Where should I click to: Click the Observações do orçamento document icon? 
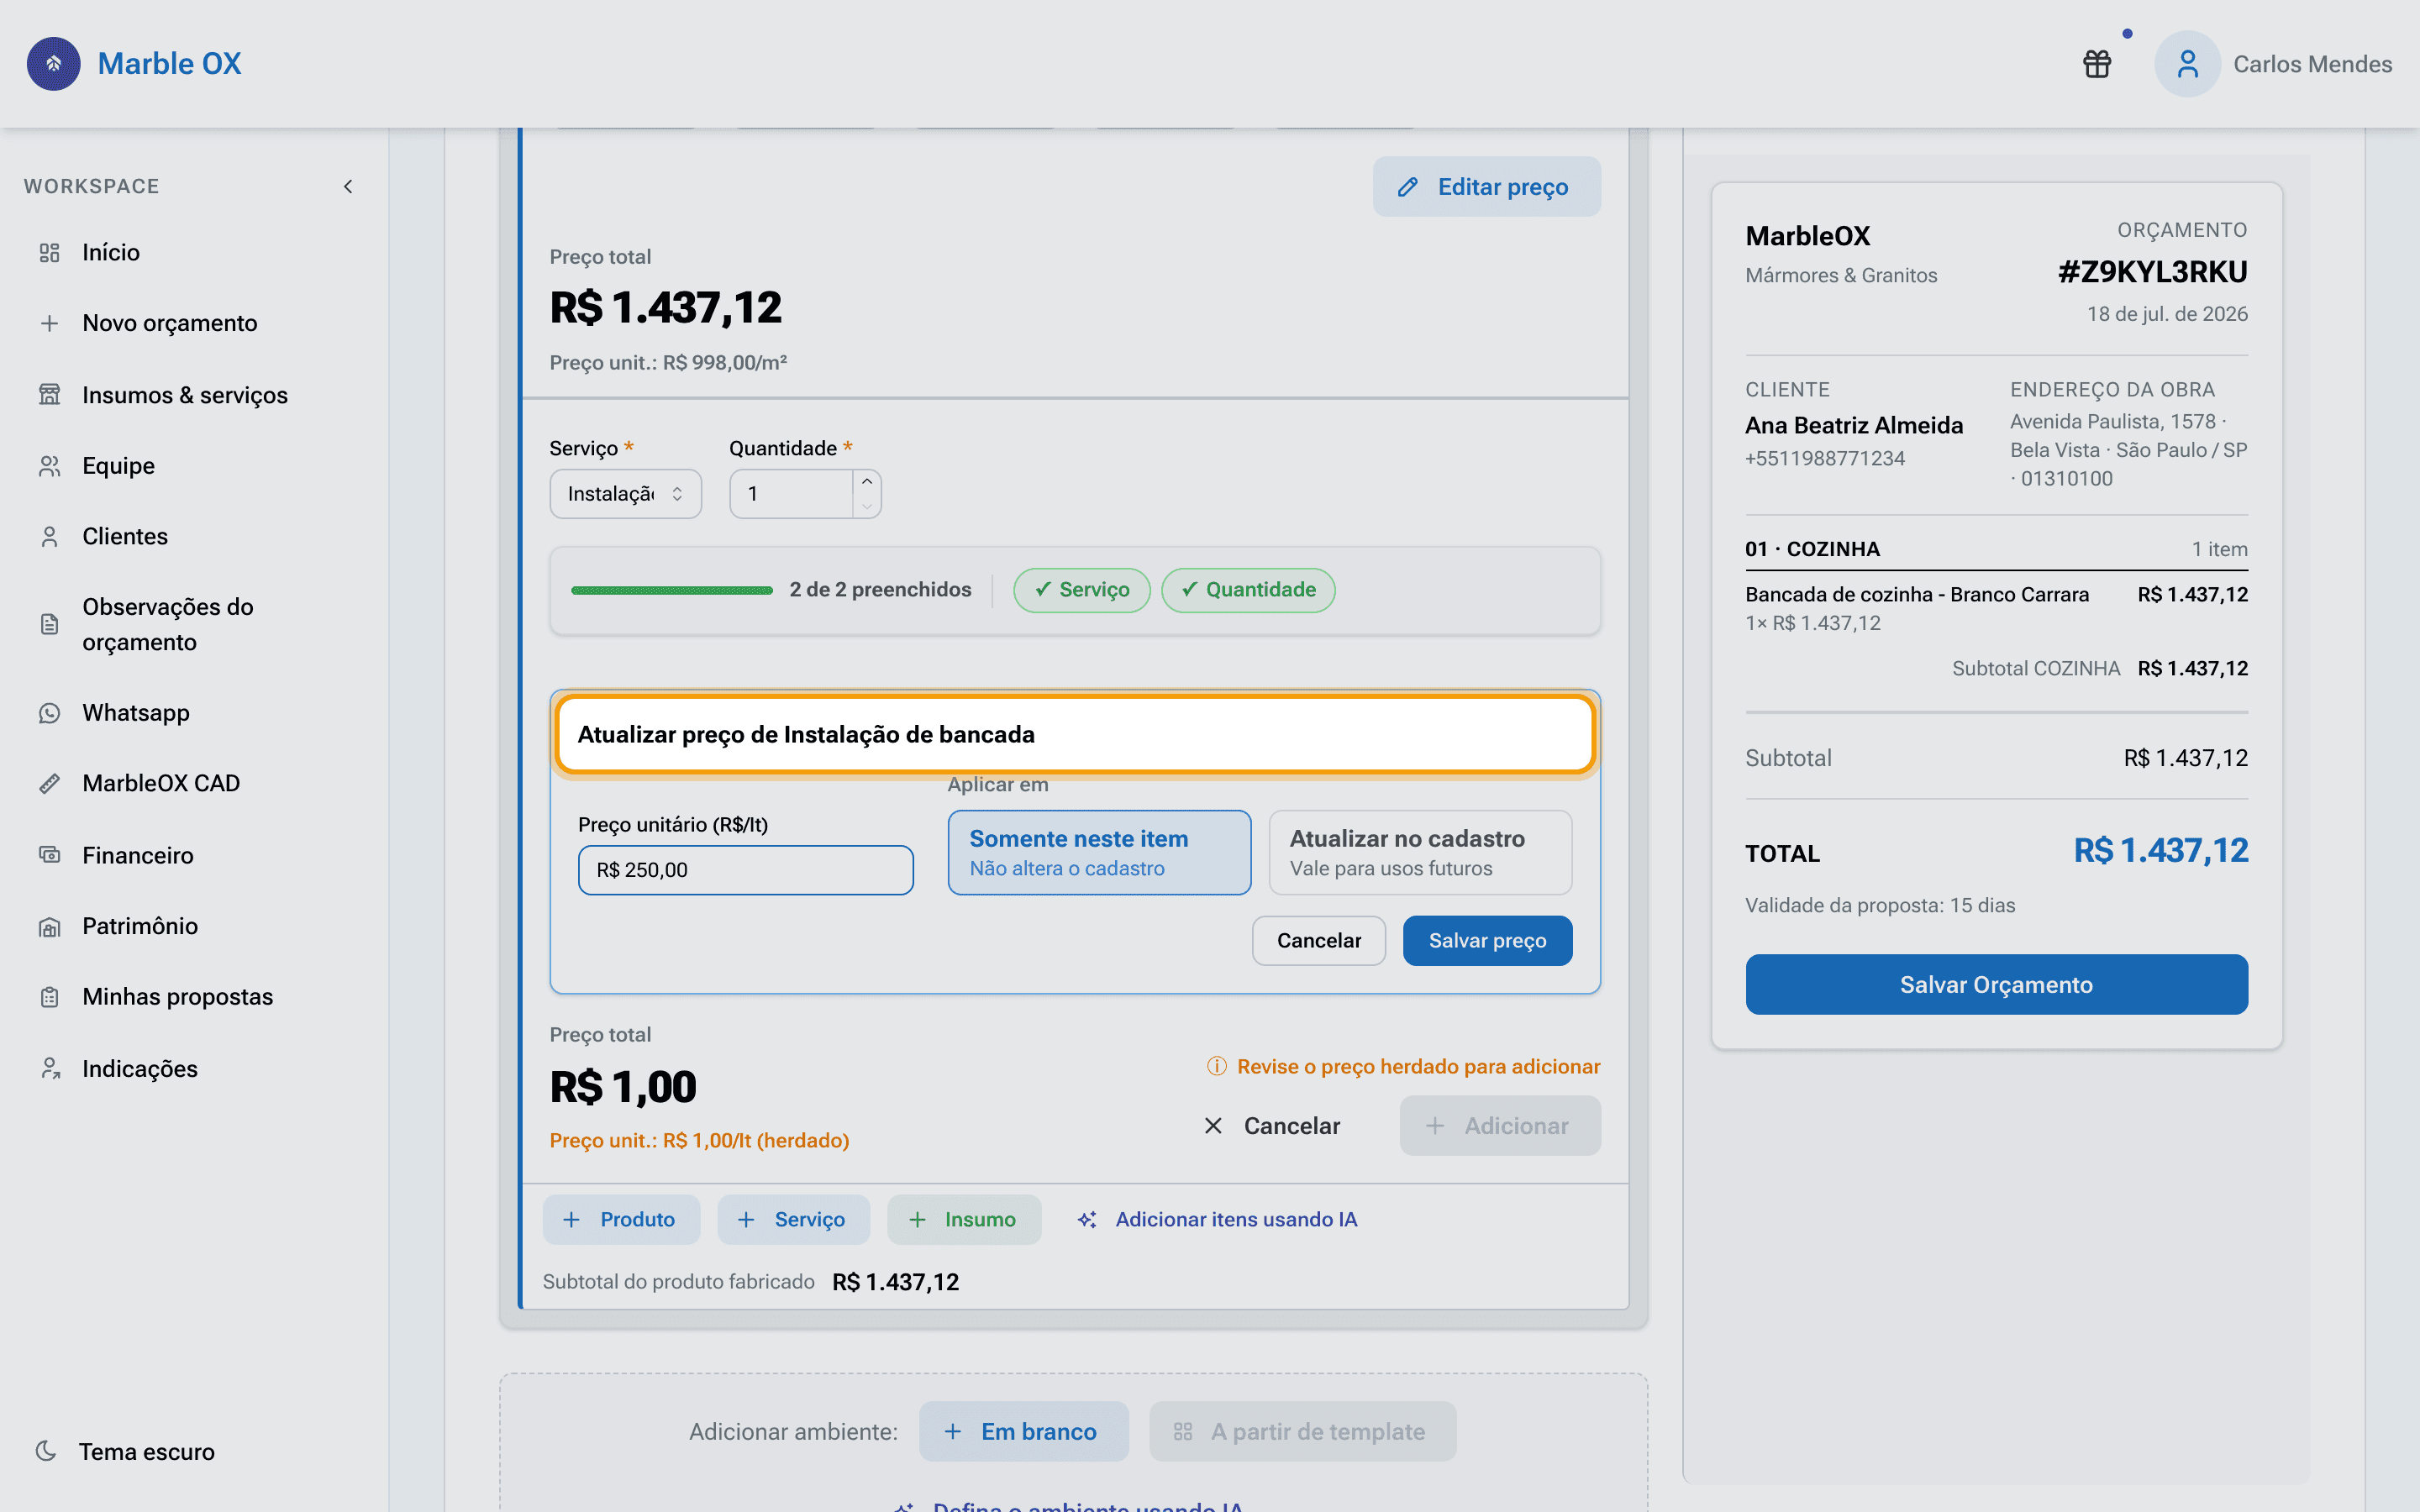49,625
